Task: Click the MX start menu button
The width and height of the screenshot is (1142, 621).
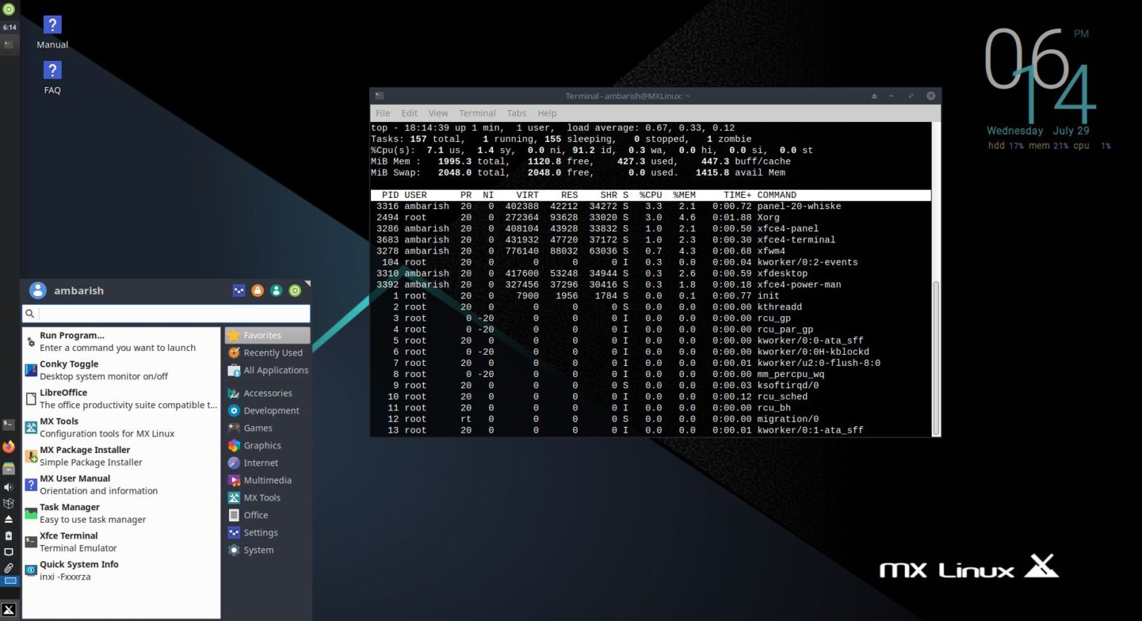Action: point(9,610)
